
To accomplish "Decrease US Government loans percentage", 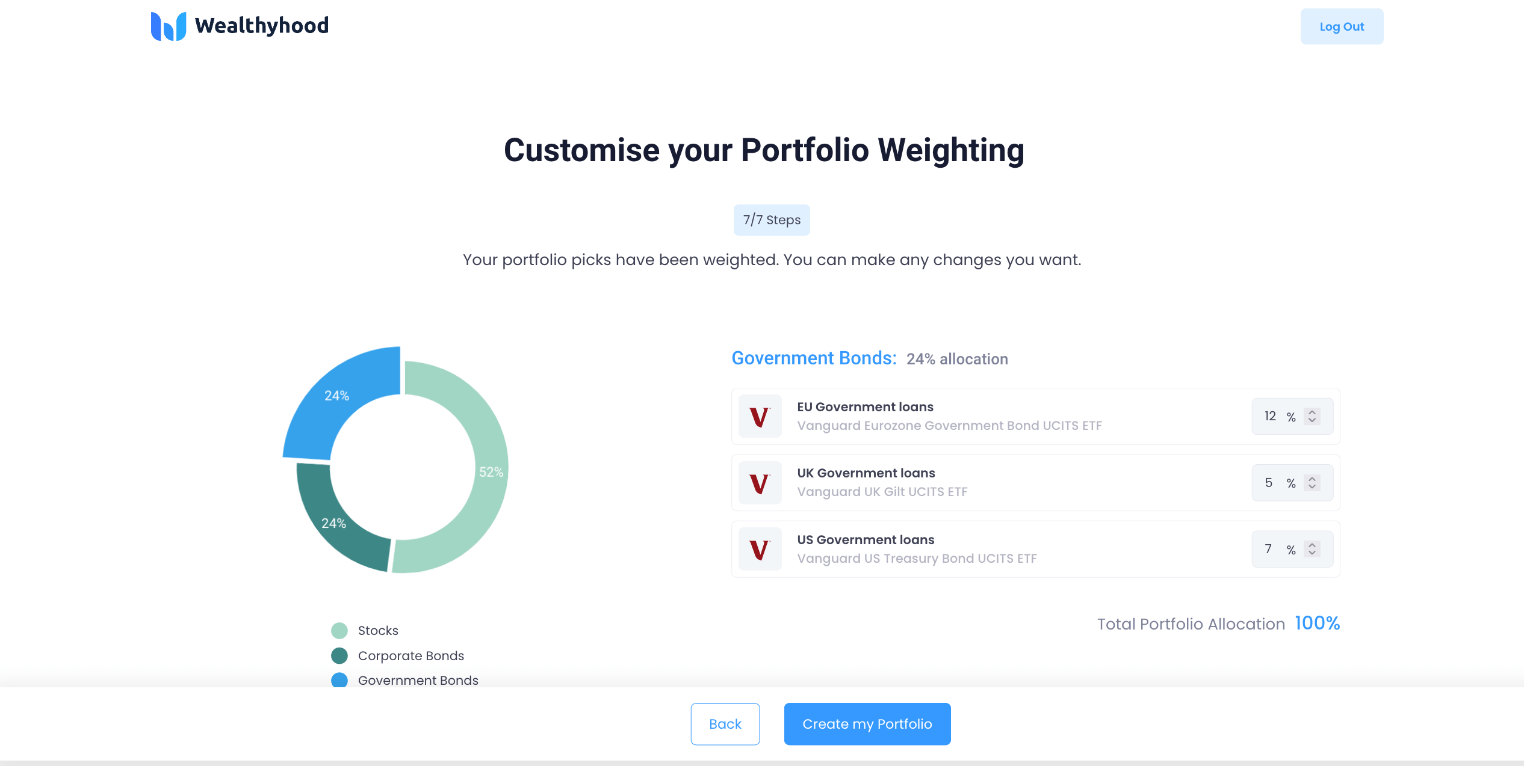I will click(1312, 553).
